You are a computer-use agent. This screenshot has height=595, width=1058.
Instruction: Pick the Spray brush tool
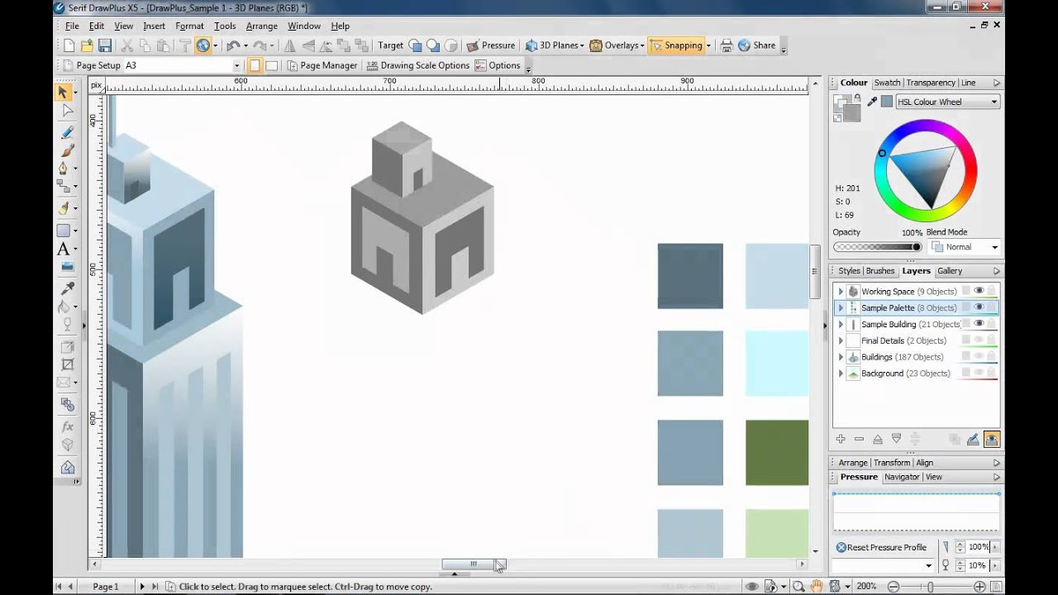[64, 209]
